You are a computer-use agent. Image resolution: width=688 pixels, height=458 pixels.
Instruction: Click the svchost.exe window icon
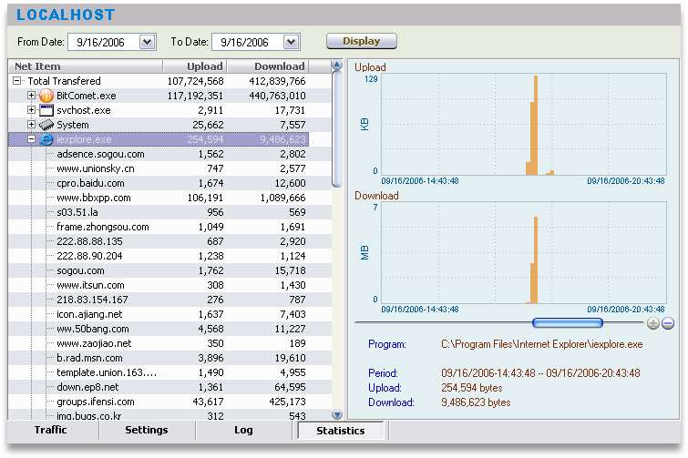pyautogui.click(x=46, y=110)
